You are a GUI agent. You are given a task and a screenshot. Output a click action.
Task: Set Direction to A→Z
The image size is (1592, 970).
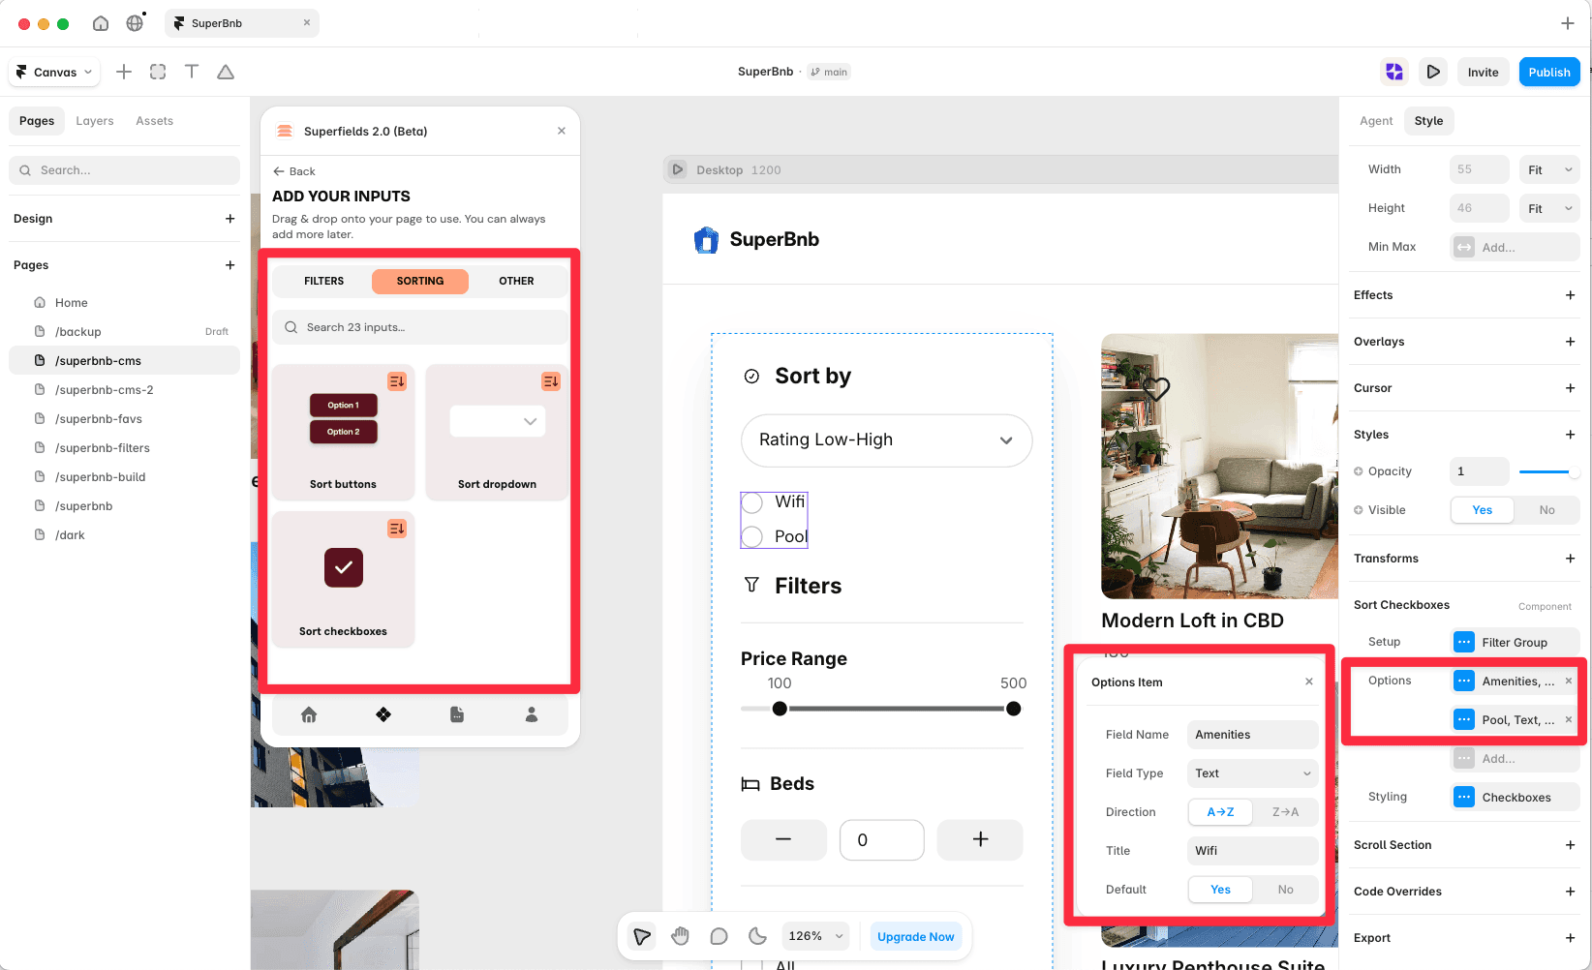pos(1220,812)
